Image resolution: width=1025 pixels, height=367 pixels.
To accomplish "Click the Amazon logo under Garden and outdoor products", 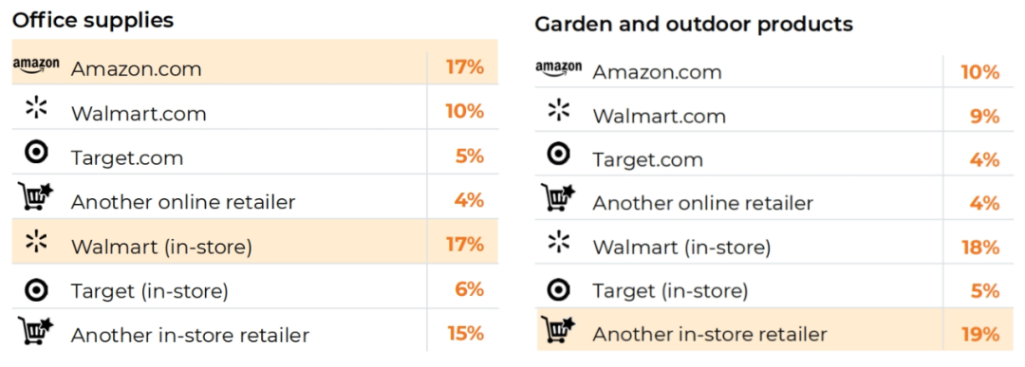I will pos(558,67).
